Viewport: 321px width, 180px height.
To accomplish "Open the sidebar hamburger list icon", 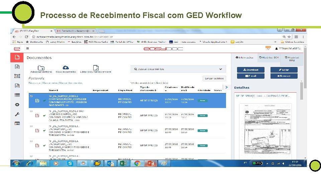I will [x=17, y=95].
